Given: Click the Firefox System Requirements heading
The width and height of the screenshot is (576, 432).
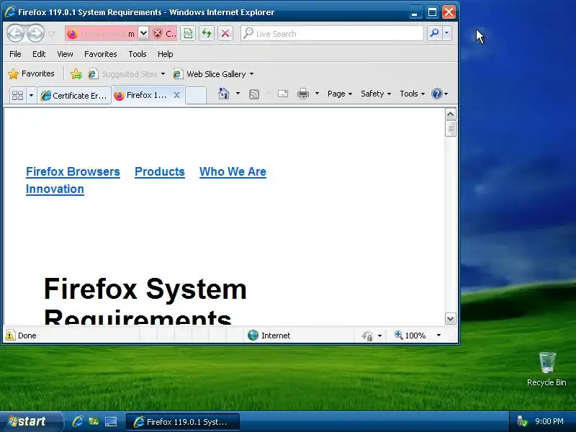Looking at the screenshot, I should 145,301.
